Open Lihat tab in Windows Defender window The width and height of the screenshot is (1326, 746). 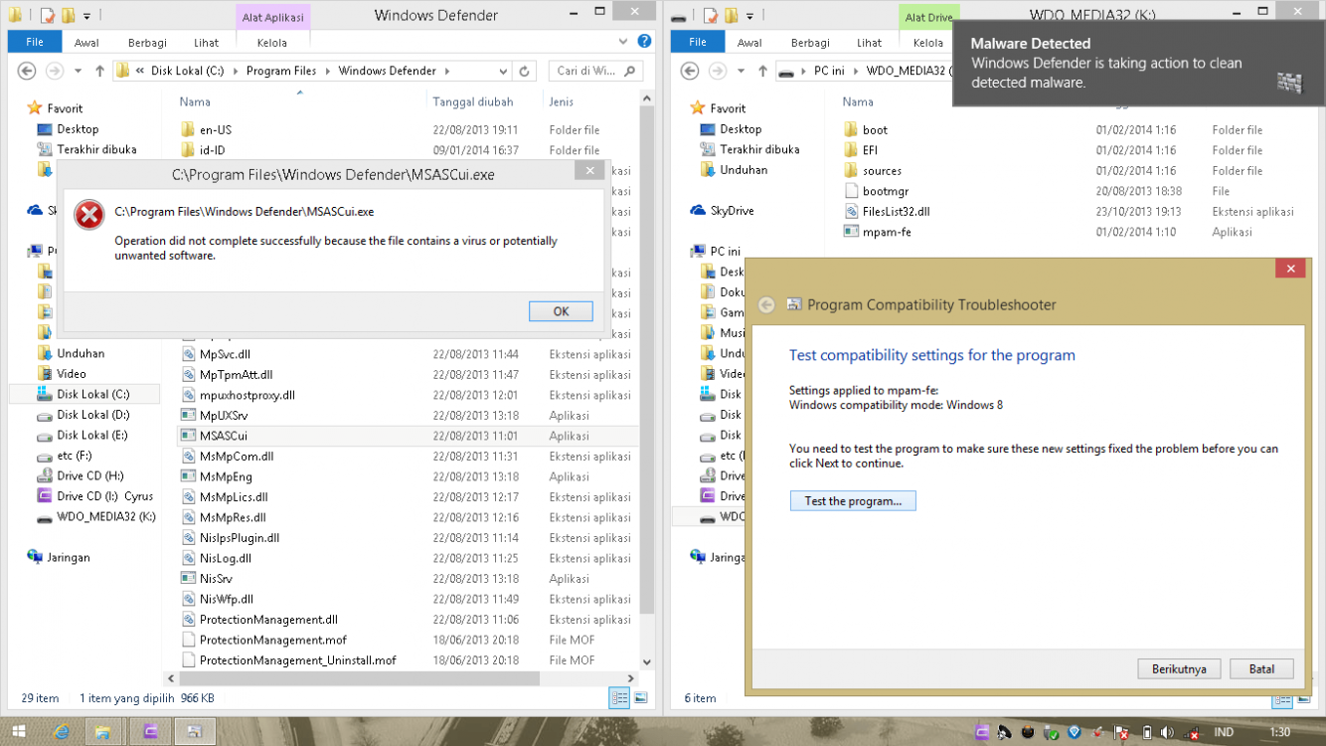pos(207,43)
